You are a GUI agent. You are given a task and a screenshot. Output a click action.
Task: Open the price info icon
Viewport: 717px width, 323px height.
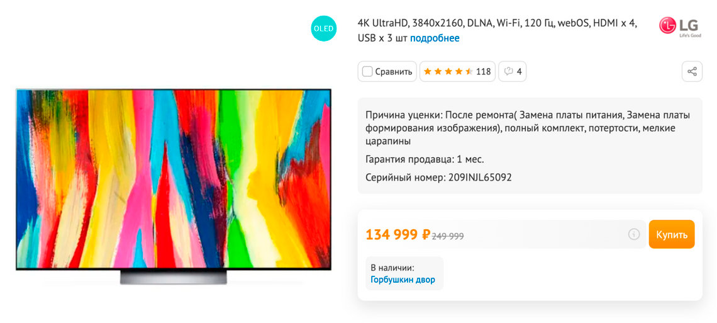click(x=634, y=234)
